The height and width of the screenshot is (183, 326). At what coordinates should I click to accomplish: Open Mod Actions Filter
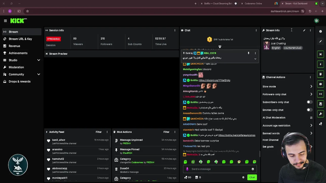click(166, 132)
